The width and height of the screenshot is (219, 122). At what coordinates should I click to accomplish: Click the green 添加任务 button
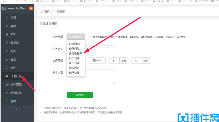tap(80, 95)
